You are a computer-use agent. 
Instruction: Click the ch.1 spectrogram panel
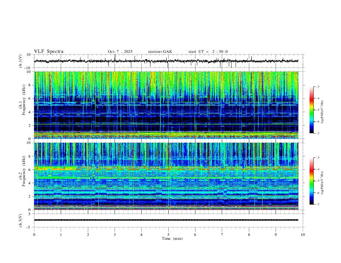(166, 105)
